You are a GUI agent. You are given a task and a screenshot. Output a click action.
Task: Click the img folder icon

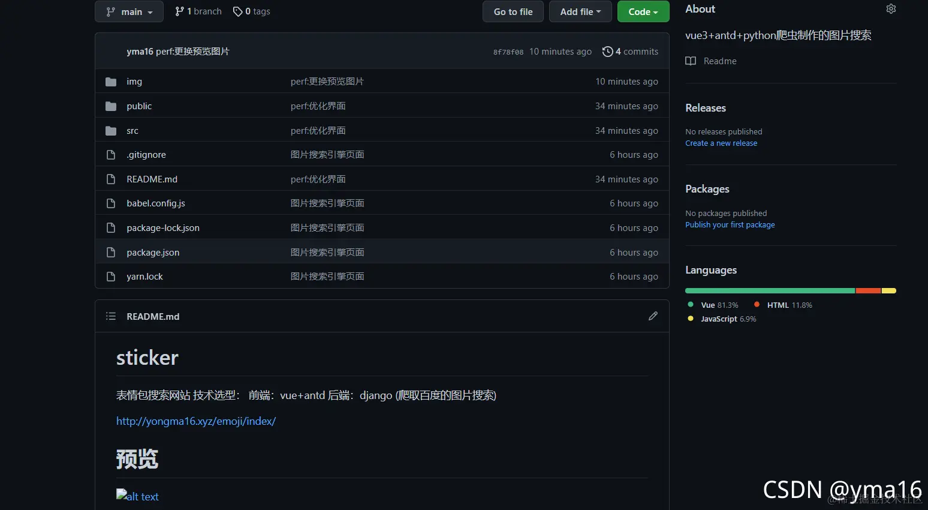(x=111, y=82)
